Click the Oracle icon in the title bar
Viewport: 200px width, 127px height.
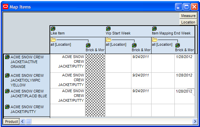coord(5,6)
